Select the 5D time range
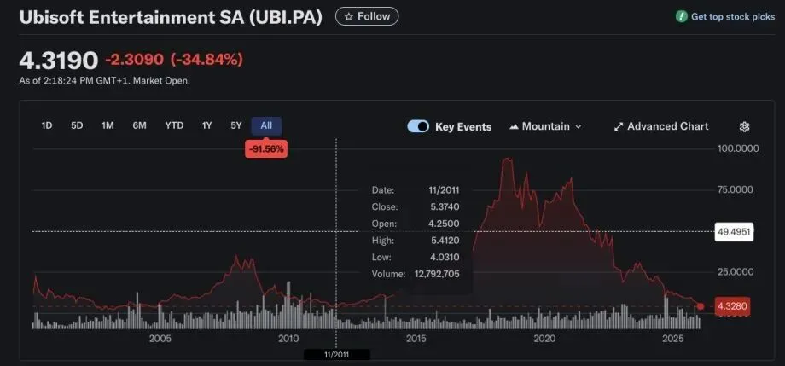 [x=77, y=125]
